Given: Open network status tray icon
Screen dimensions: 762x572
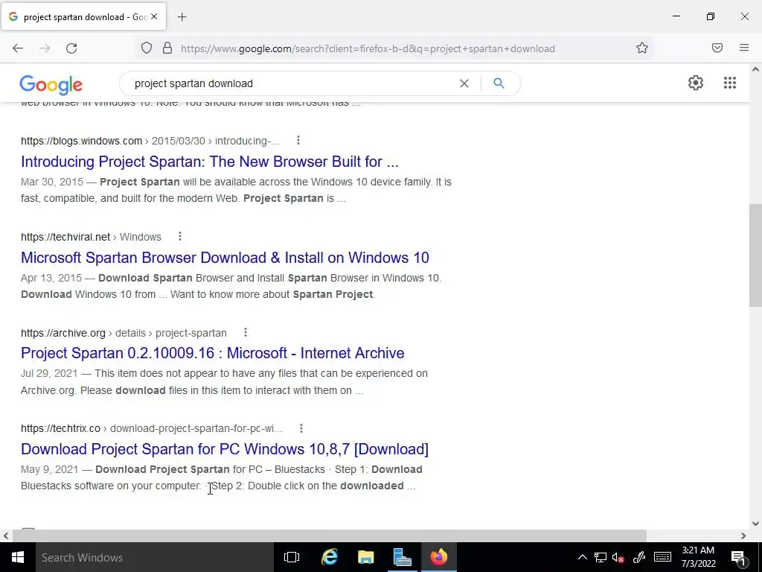Looking at the screenshot, I should tap(601, 557).
